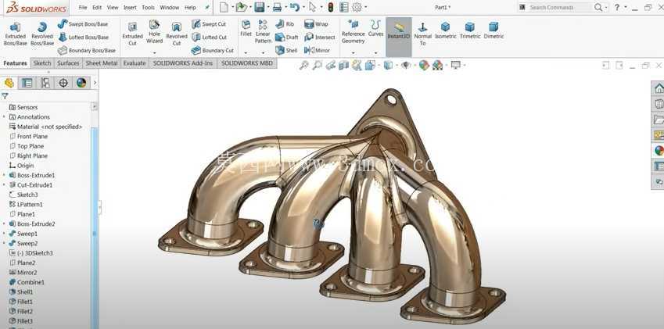Viewport: 664px width, 329px height.
Task: Open the View menu
Action: (x=113, y=8)
